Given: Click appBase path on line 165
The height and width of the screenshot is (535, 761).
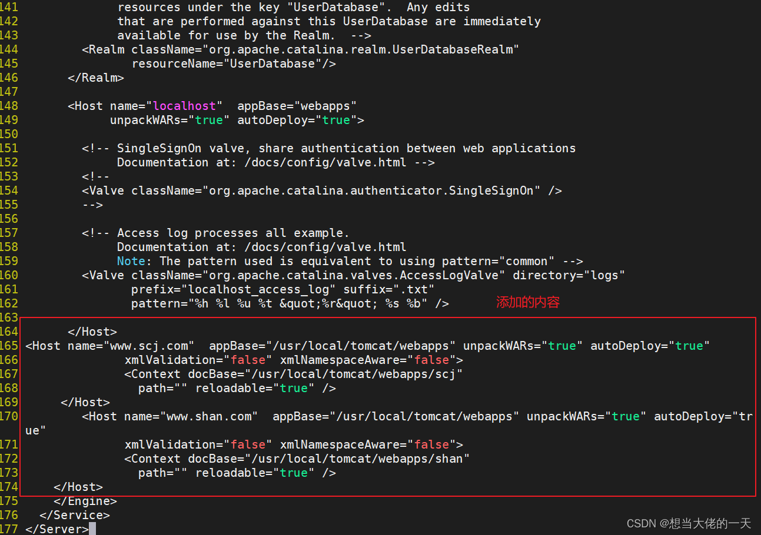Looking at the screenshot, I should [333, 346].
